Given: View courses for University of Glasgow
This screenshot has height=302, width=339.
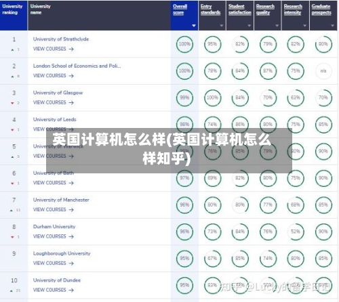Looking at the screenshot, I should pyautogui.click(x=54, y=102).
